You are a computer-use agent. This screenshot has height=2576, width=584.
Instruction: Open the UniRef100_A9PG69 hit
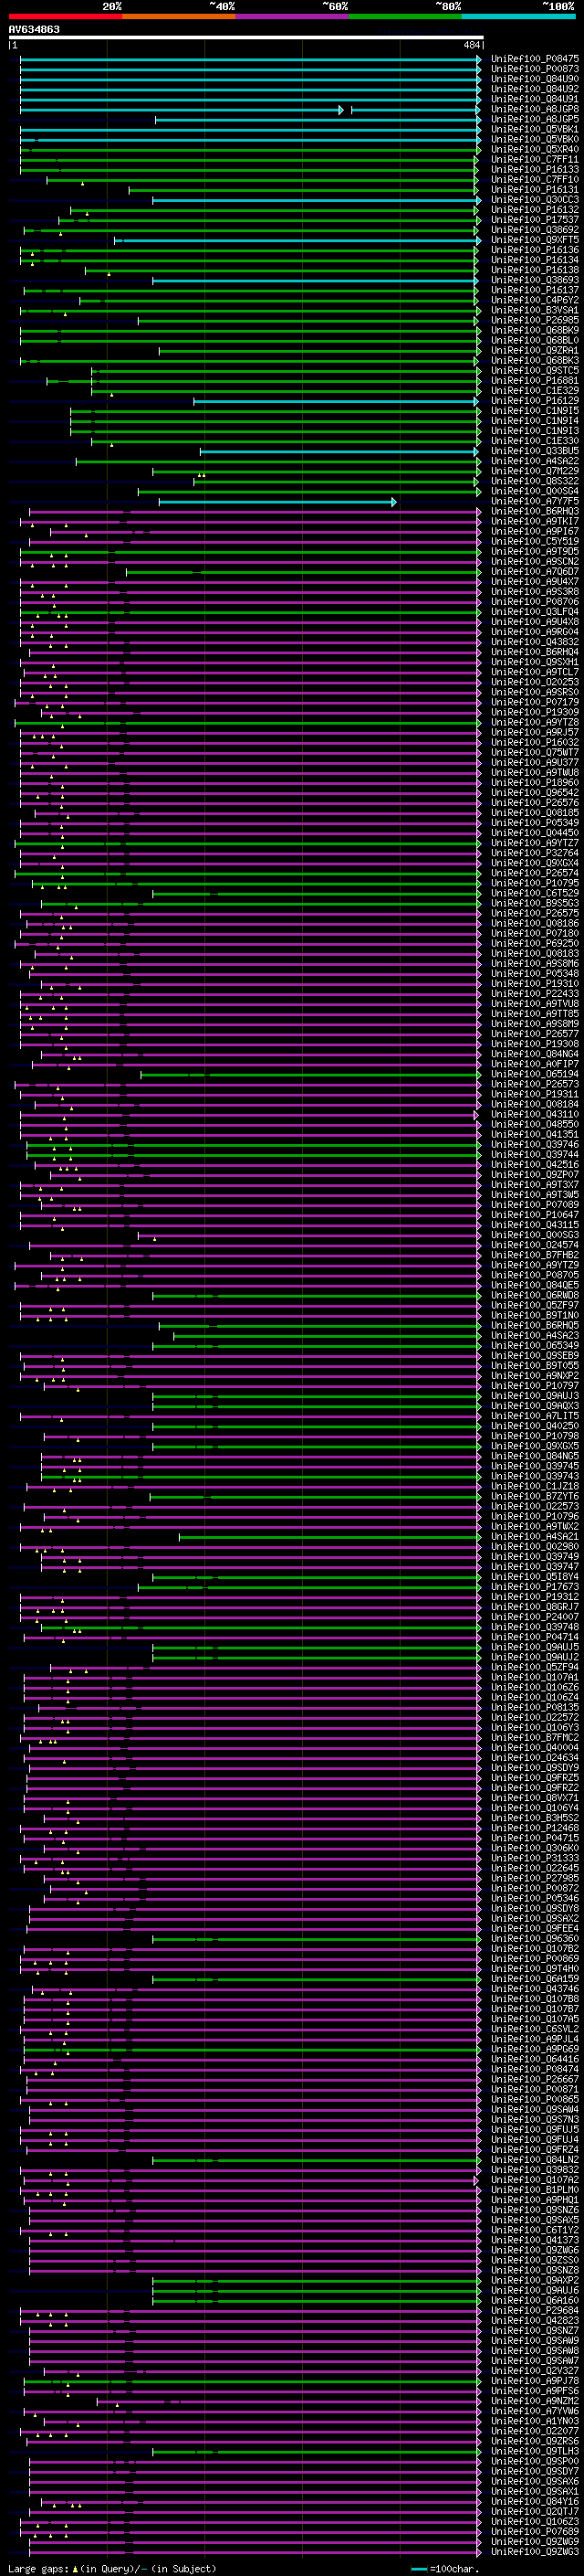(x=535, y=2049)
